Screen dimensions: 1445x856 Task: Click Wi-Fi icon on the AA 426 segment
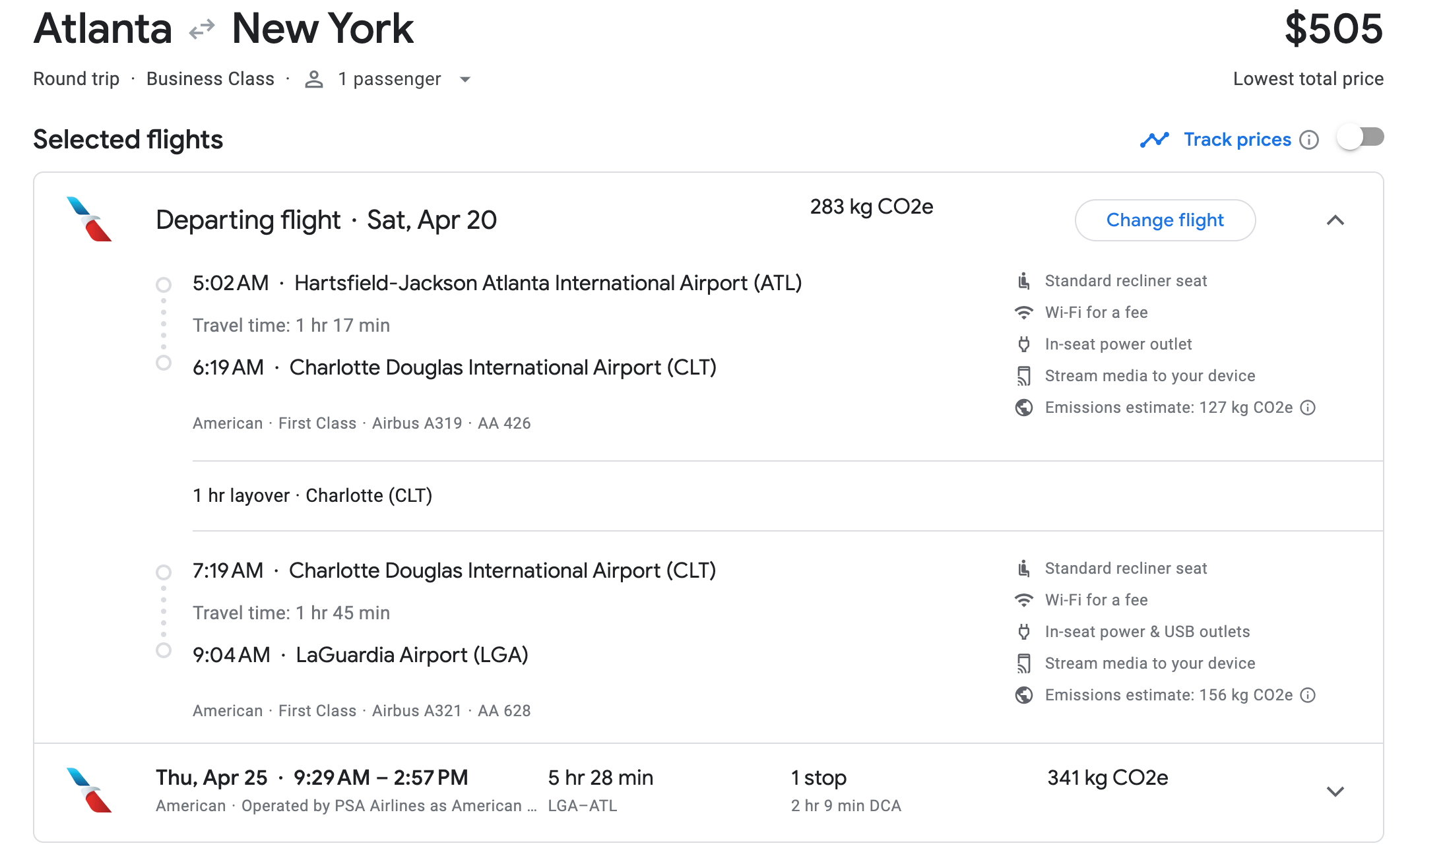[x=1024, y=313]
